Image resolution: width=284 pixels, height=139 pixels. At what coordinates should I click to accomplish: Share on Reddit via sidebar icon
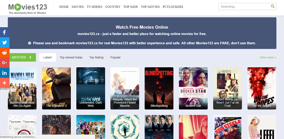coord(4,53)
